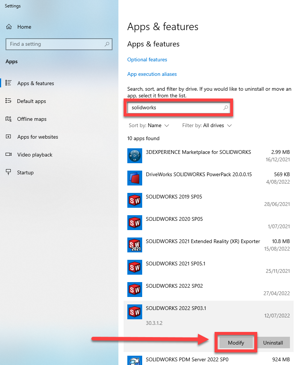Click the Video playback sidebar icon
Viewport: 307px width, 365px height.
9,155
